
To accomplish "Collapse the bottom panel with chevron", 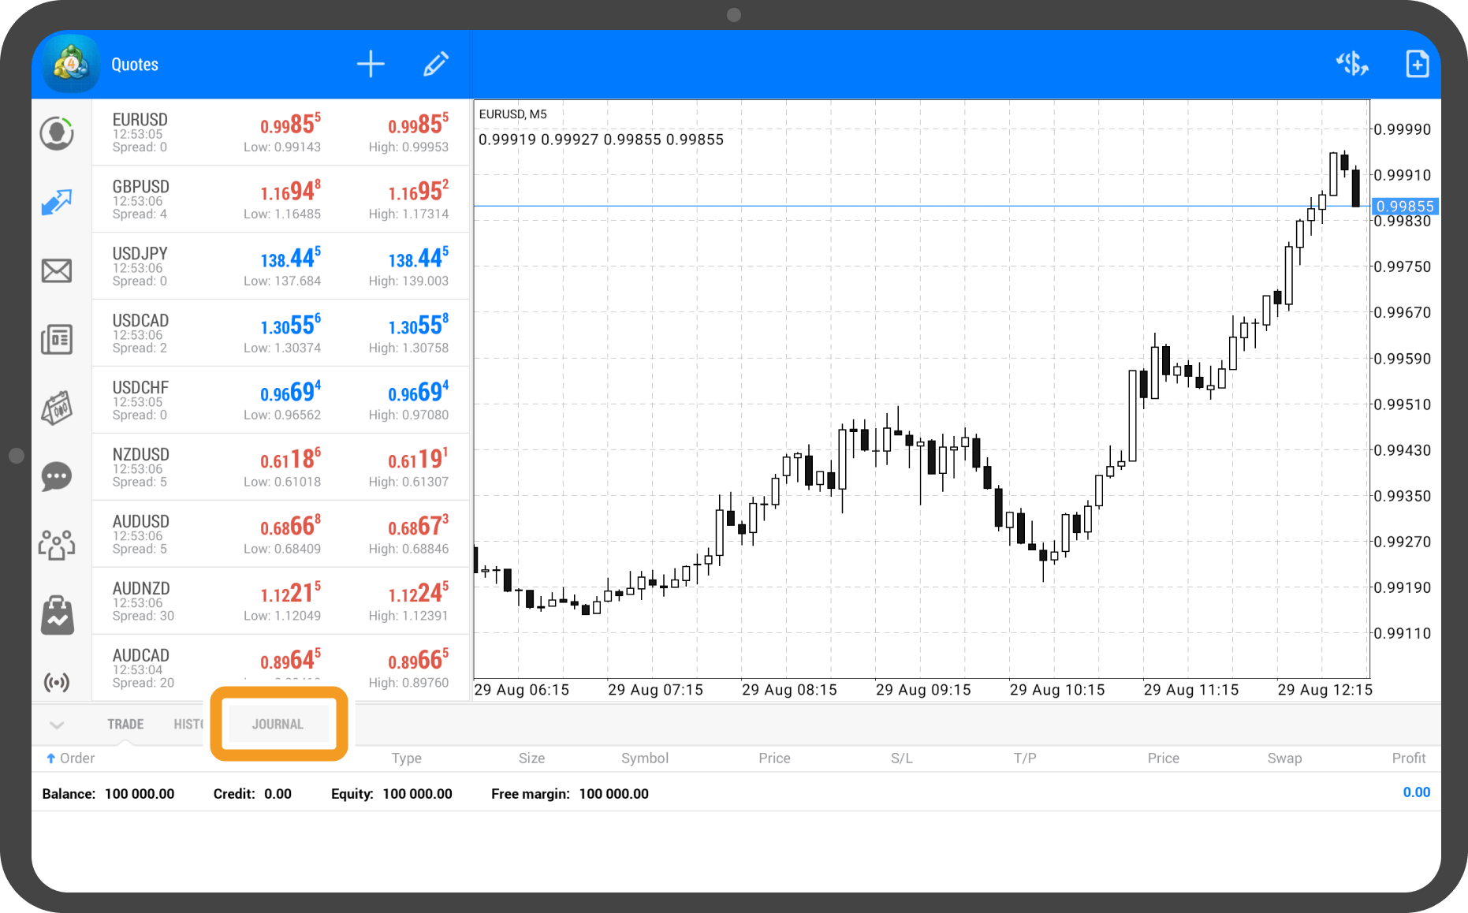I will pos(57,725).
